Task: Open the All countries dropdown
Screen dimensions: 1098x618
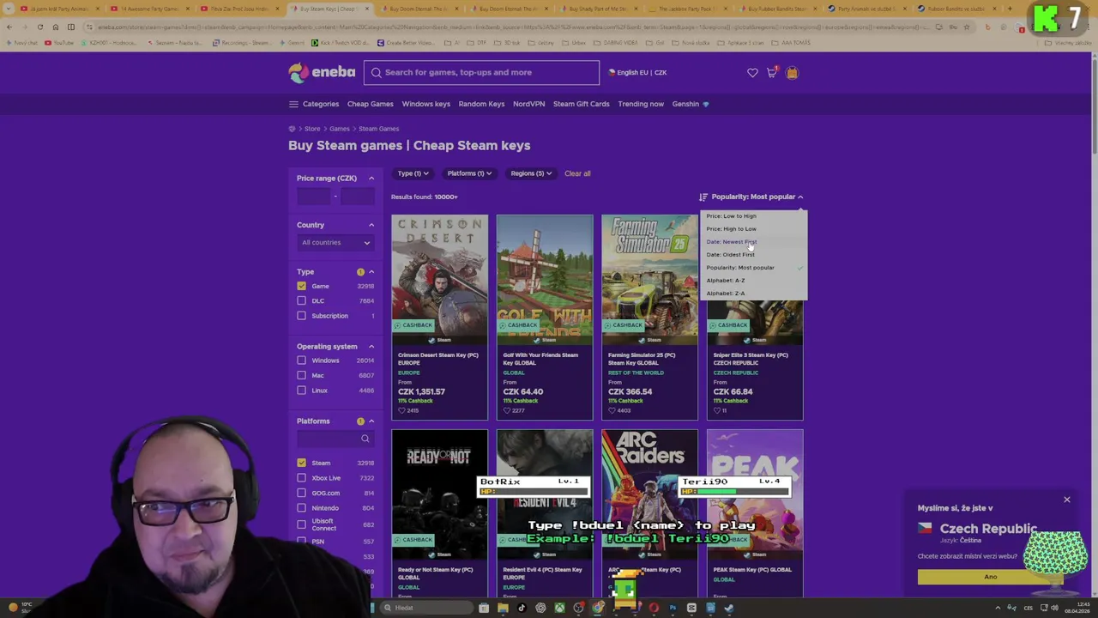Action: pos(335,243)
